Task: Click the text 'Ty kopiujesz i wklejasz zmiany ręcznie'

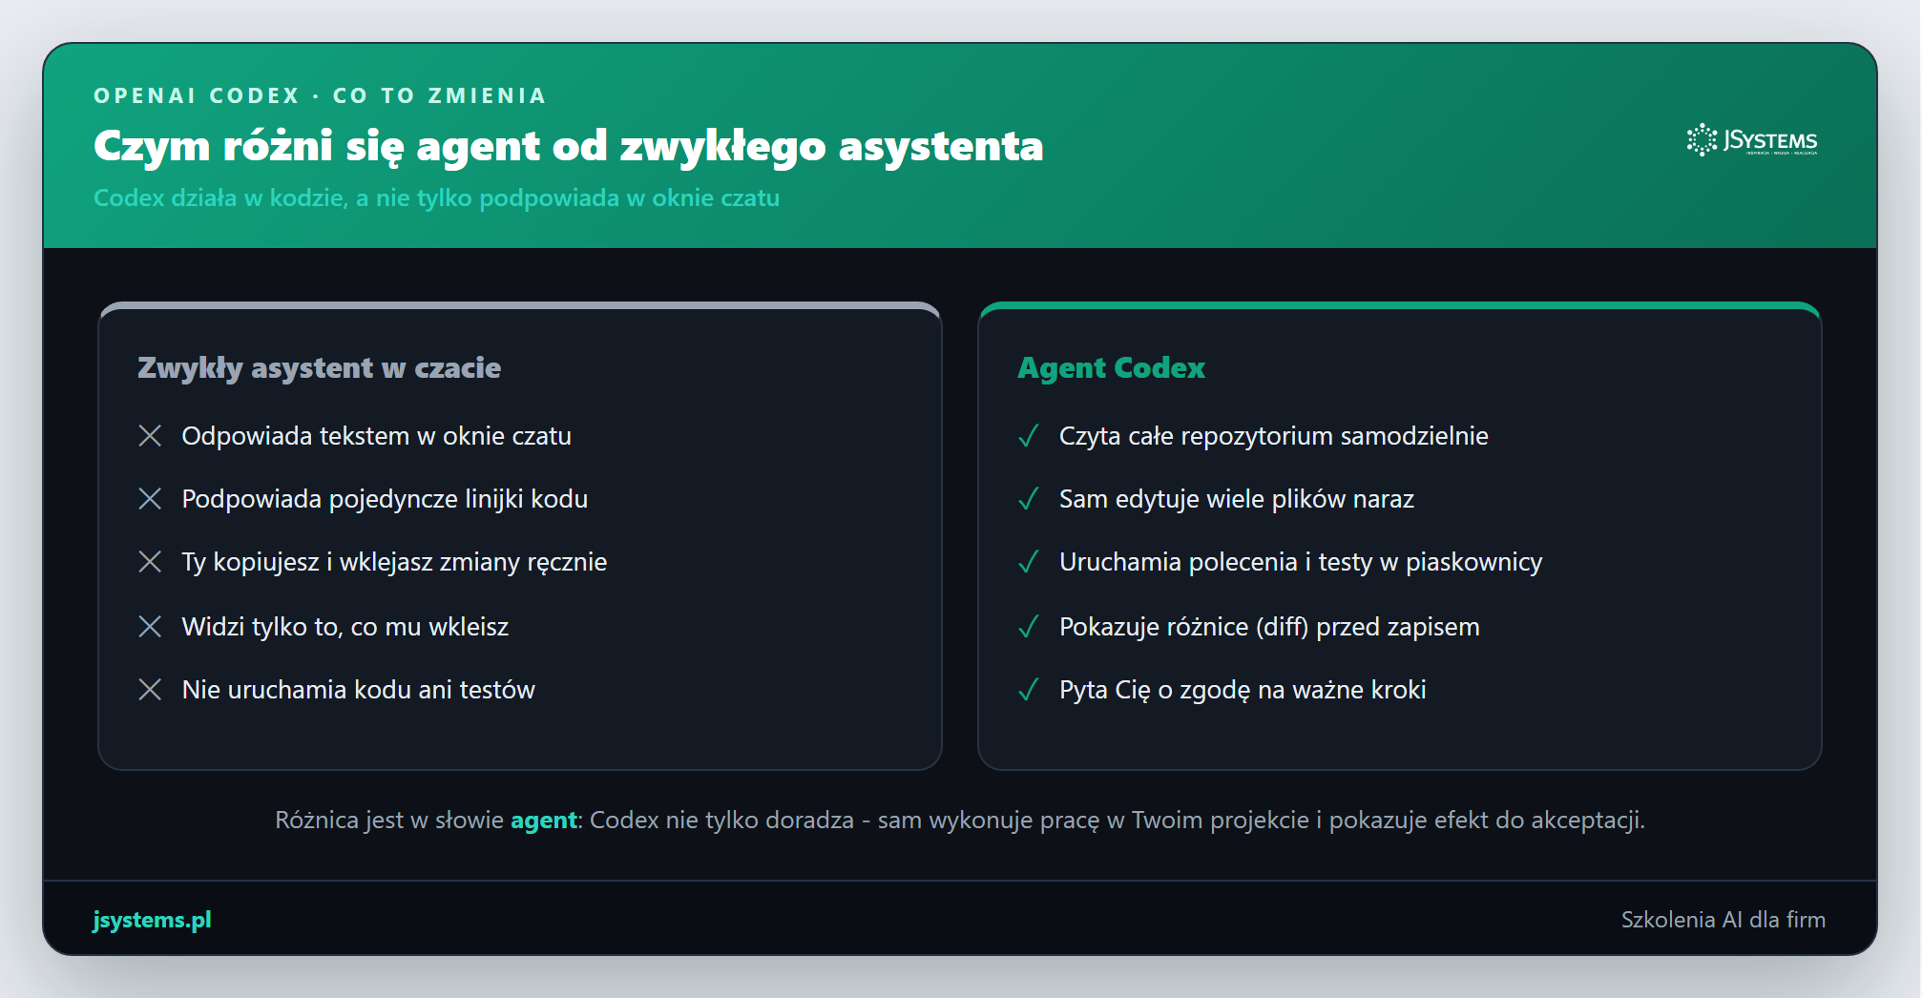Action: (x=394, y=562)
